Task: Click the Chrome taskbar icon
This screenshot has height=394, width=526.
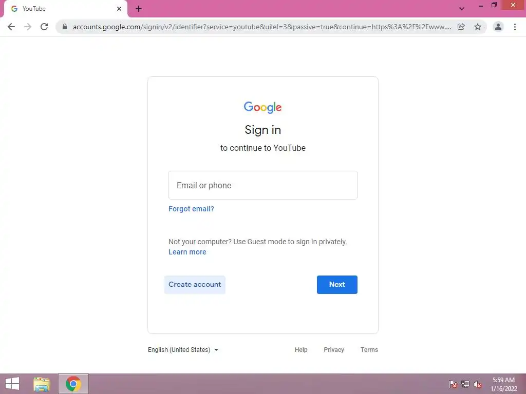Action: pyautogui.click(x=73, y=384)
